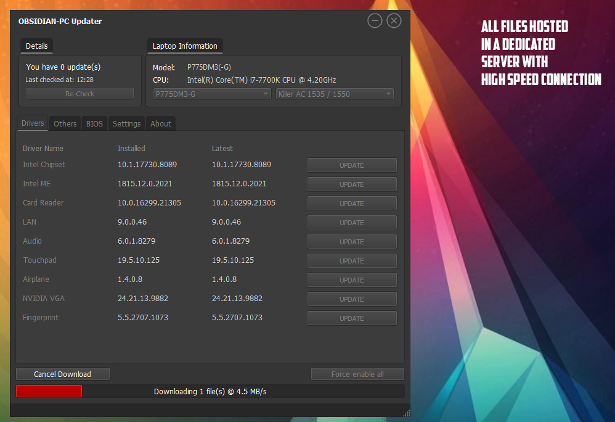Update the NVIDIA VGA driver
The width and height of the screenshot is (615, 422).
tap(352, 299)
